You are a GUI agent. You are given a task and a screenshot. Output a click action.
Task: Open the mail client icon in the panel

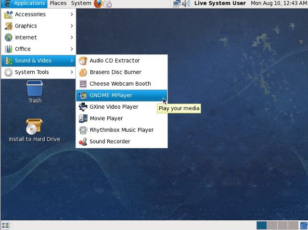tap(107, 4)
